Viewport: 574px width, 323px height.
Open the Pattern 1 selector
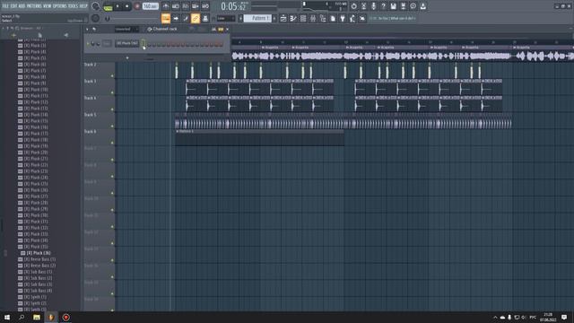[257, 18]
